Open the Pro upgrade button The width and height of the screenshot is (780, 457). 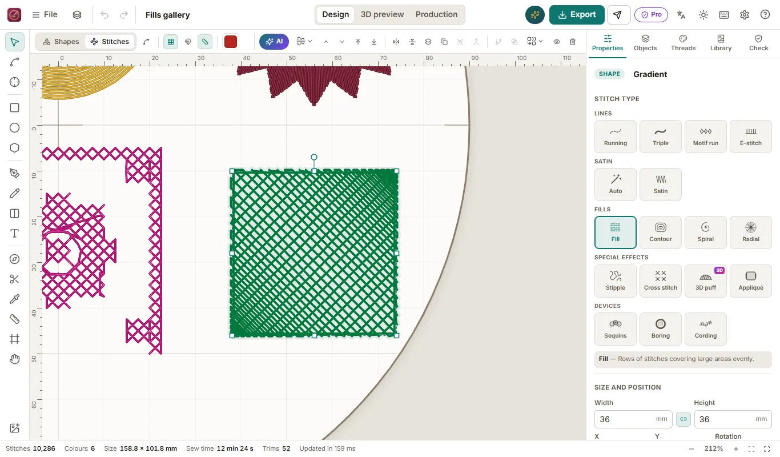point(651,15)
